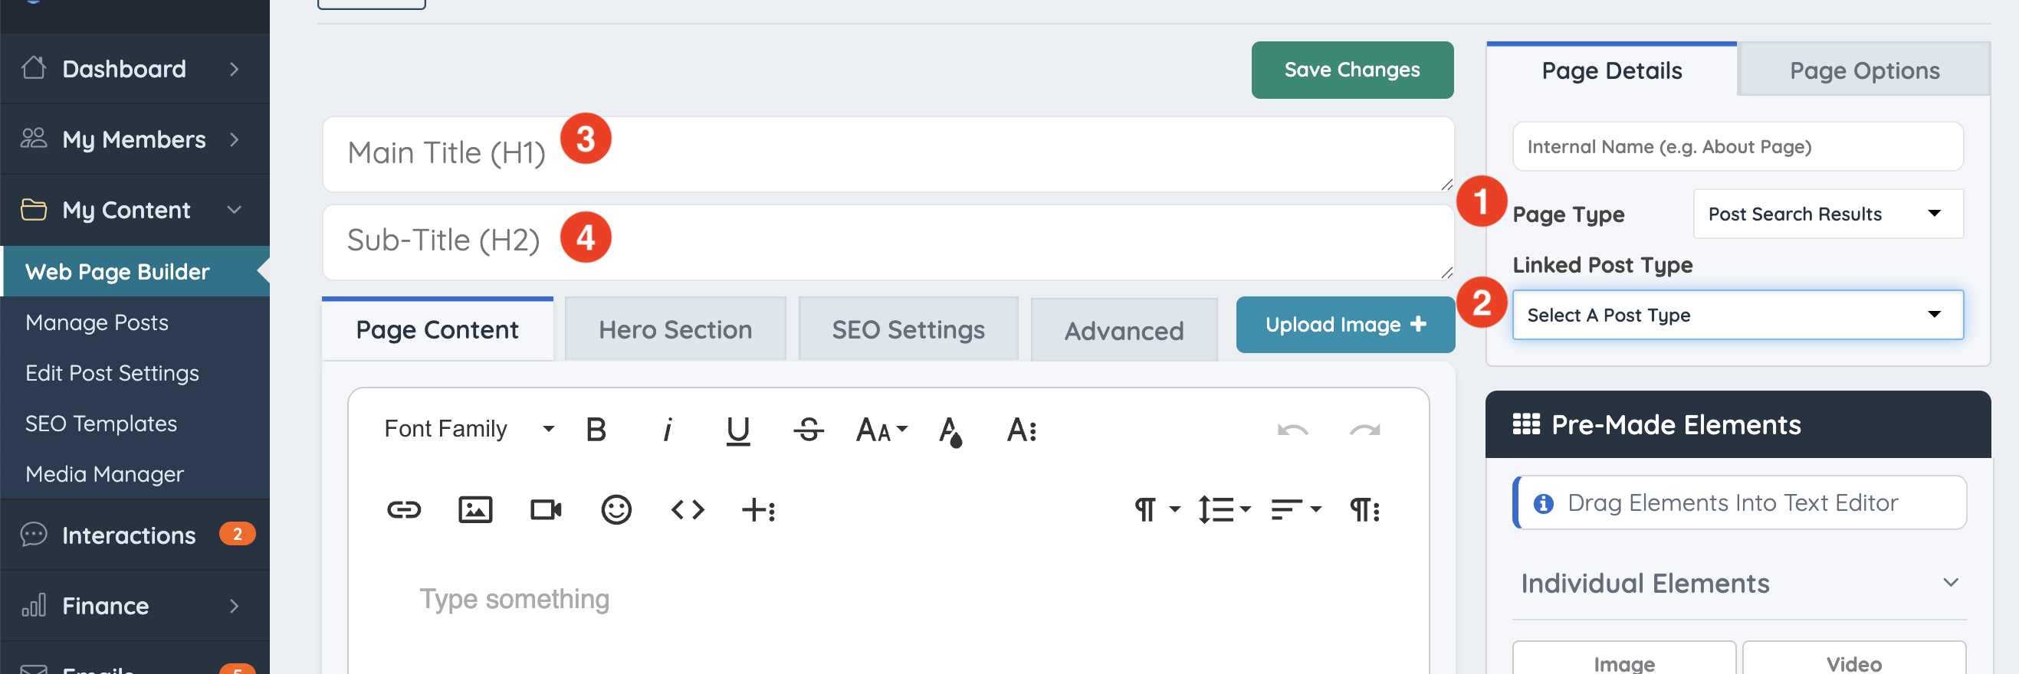
Task: Switch to code view in editor
Action: point(688,509)
